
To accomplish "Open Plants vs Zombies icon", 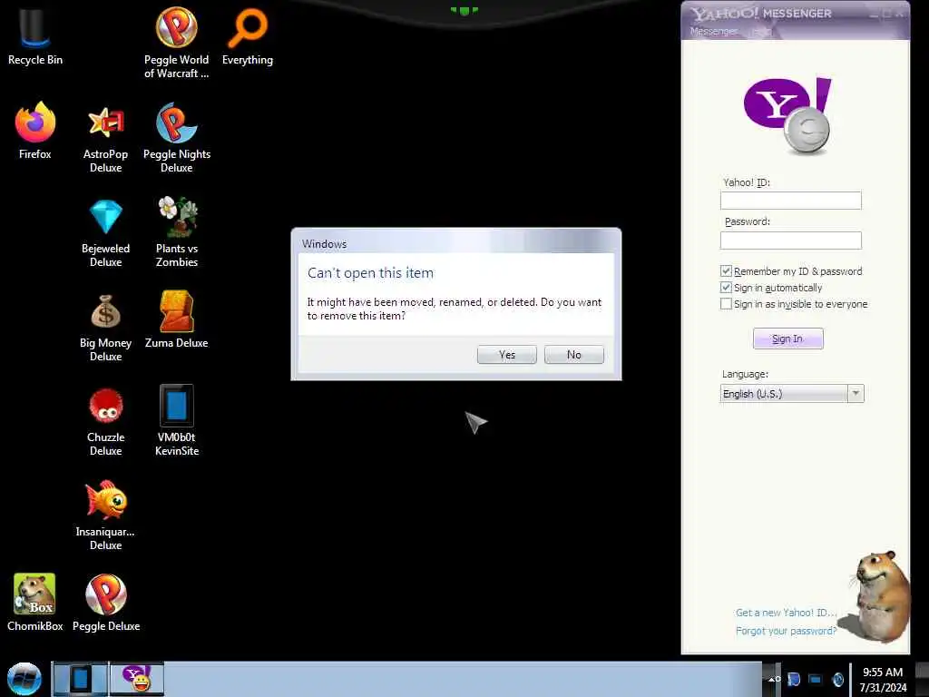I will point(177,232).
